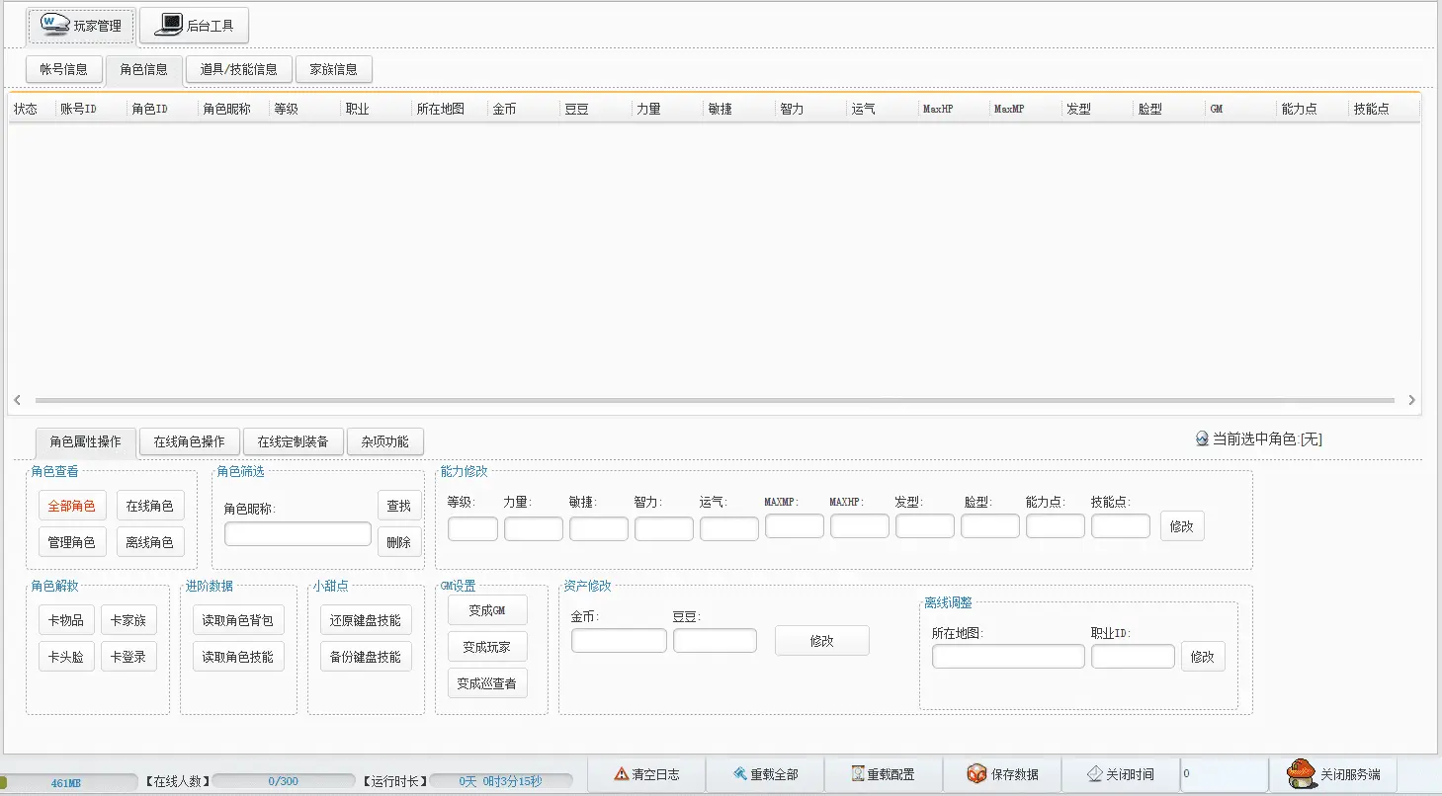The image size is (1442, 796).
Task: Click the 删除 delete button
Action: pyautogui.click(x=399, y=542)
